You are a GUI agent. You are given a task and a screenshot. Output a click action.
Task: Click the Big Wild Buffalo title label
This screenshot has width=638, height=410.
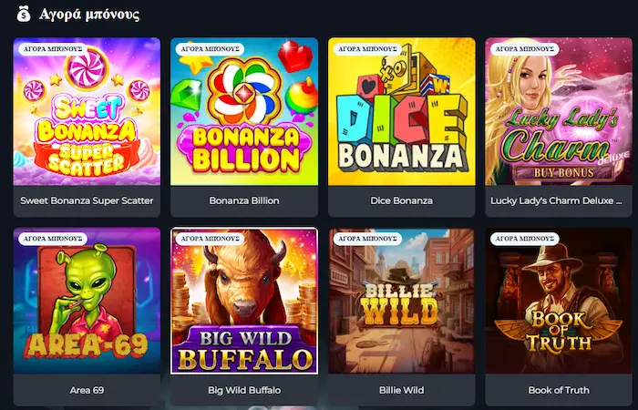pos(244,390)
